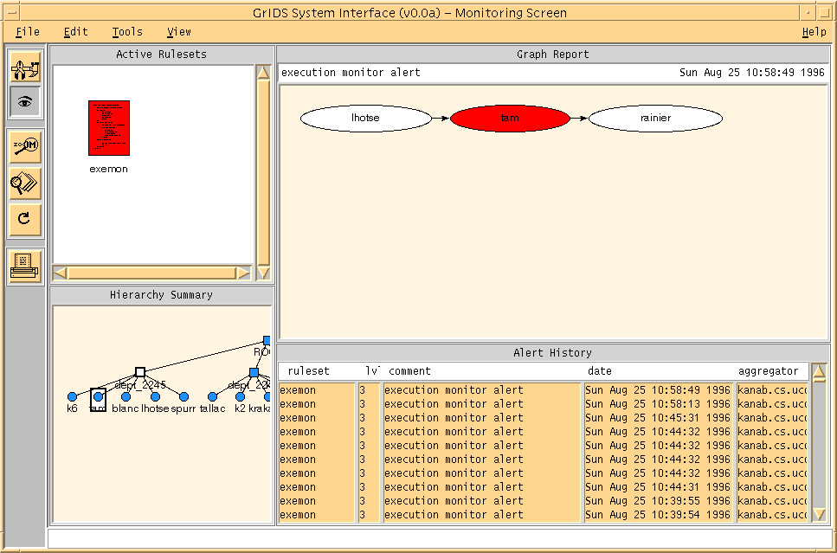Click the k6 host node circle
Screen dimensions: 837x553
[73, 396]
